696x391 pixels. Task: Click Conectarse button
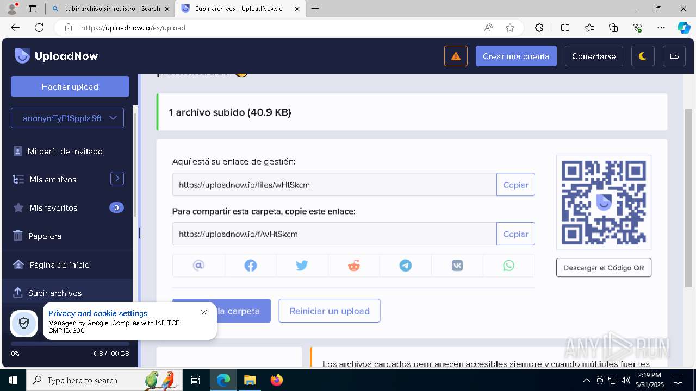(x=594, y=56)
